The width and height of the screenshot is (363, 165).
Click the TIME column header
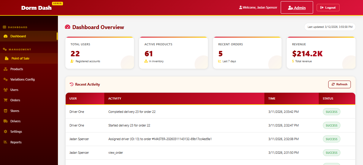click(291, 98)
